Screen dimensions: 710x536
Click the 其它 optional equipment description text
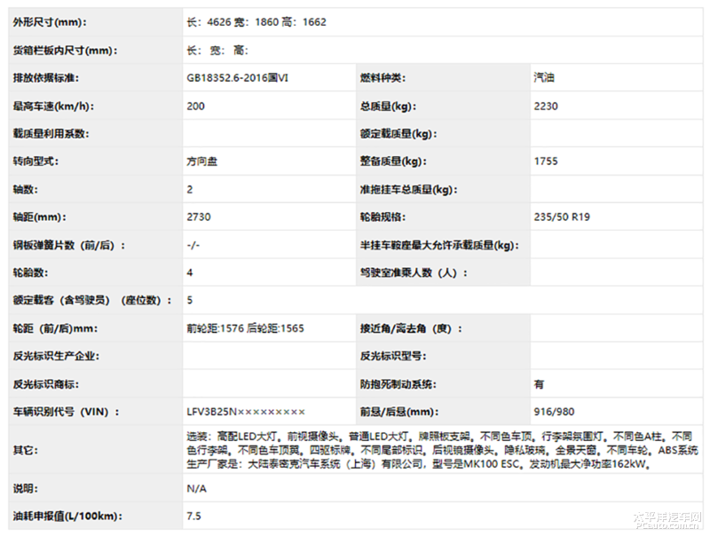442,451
